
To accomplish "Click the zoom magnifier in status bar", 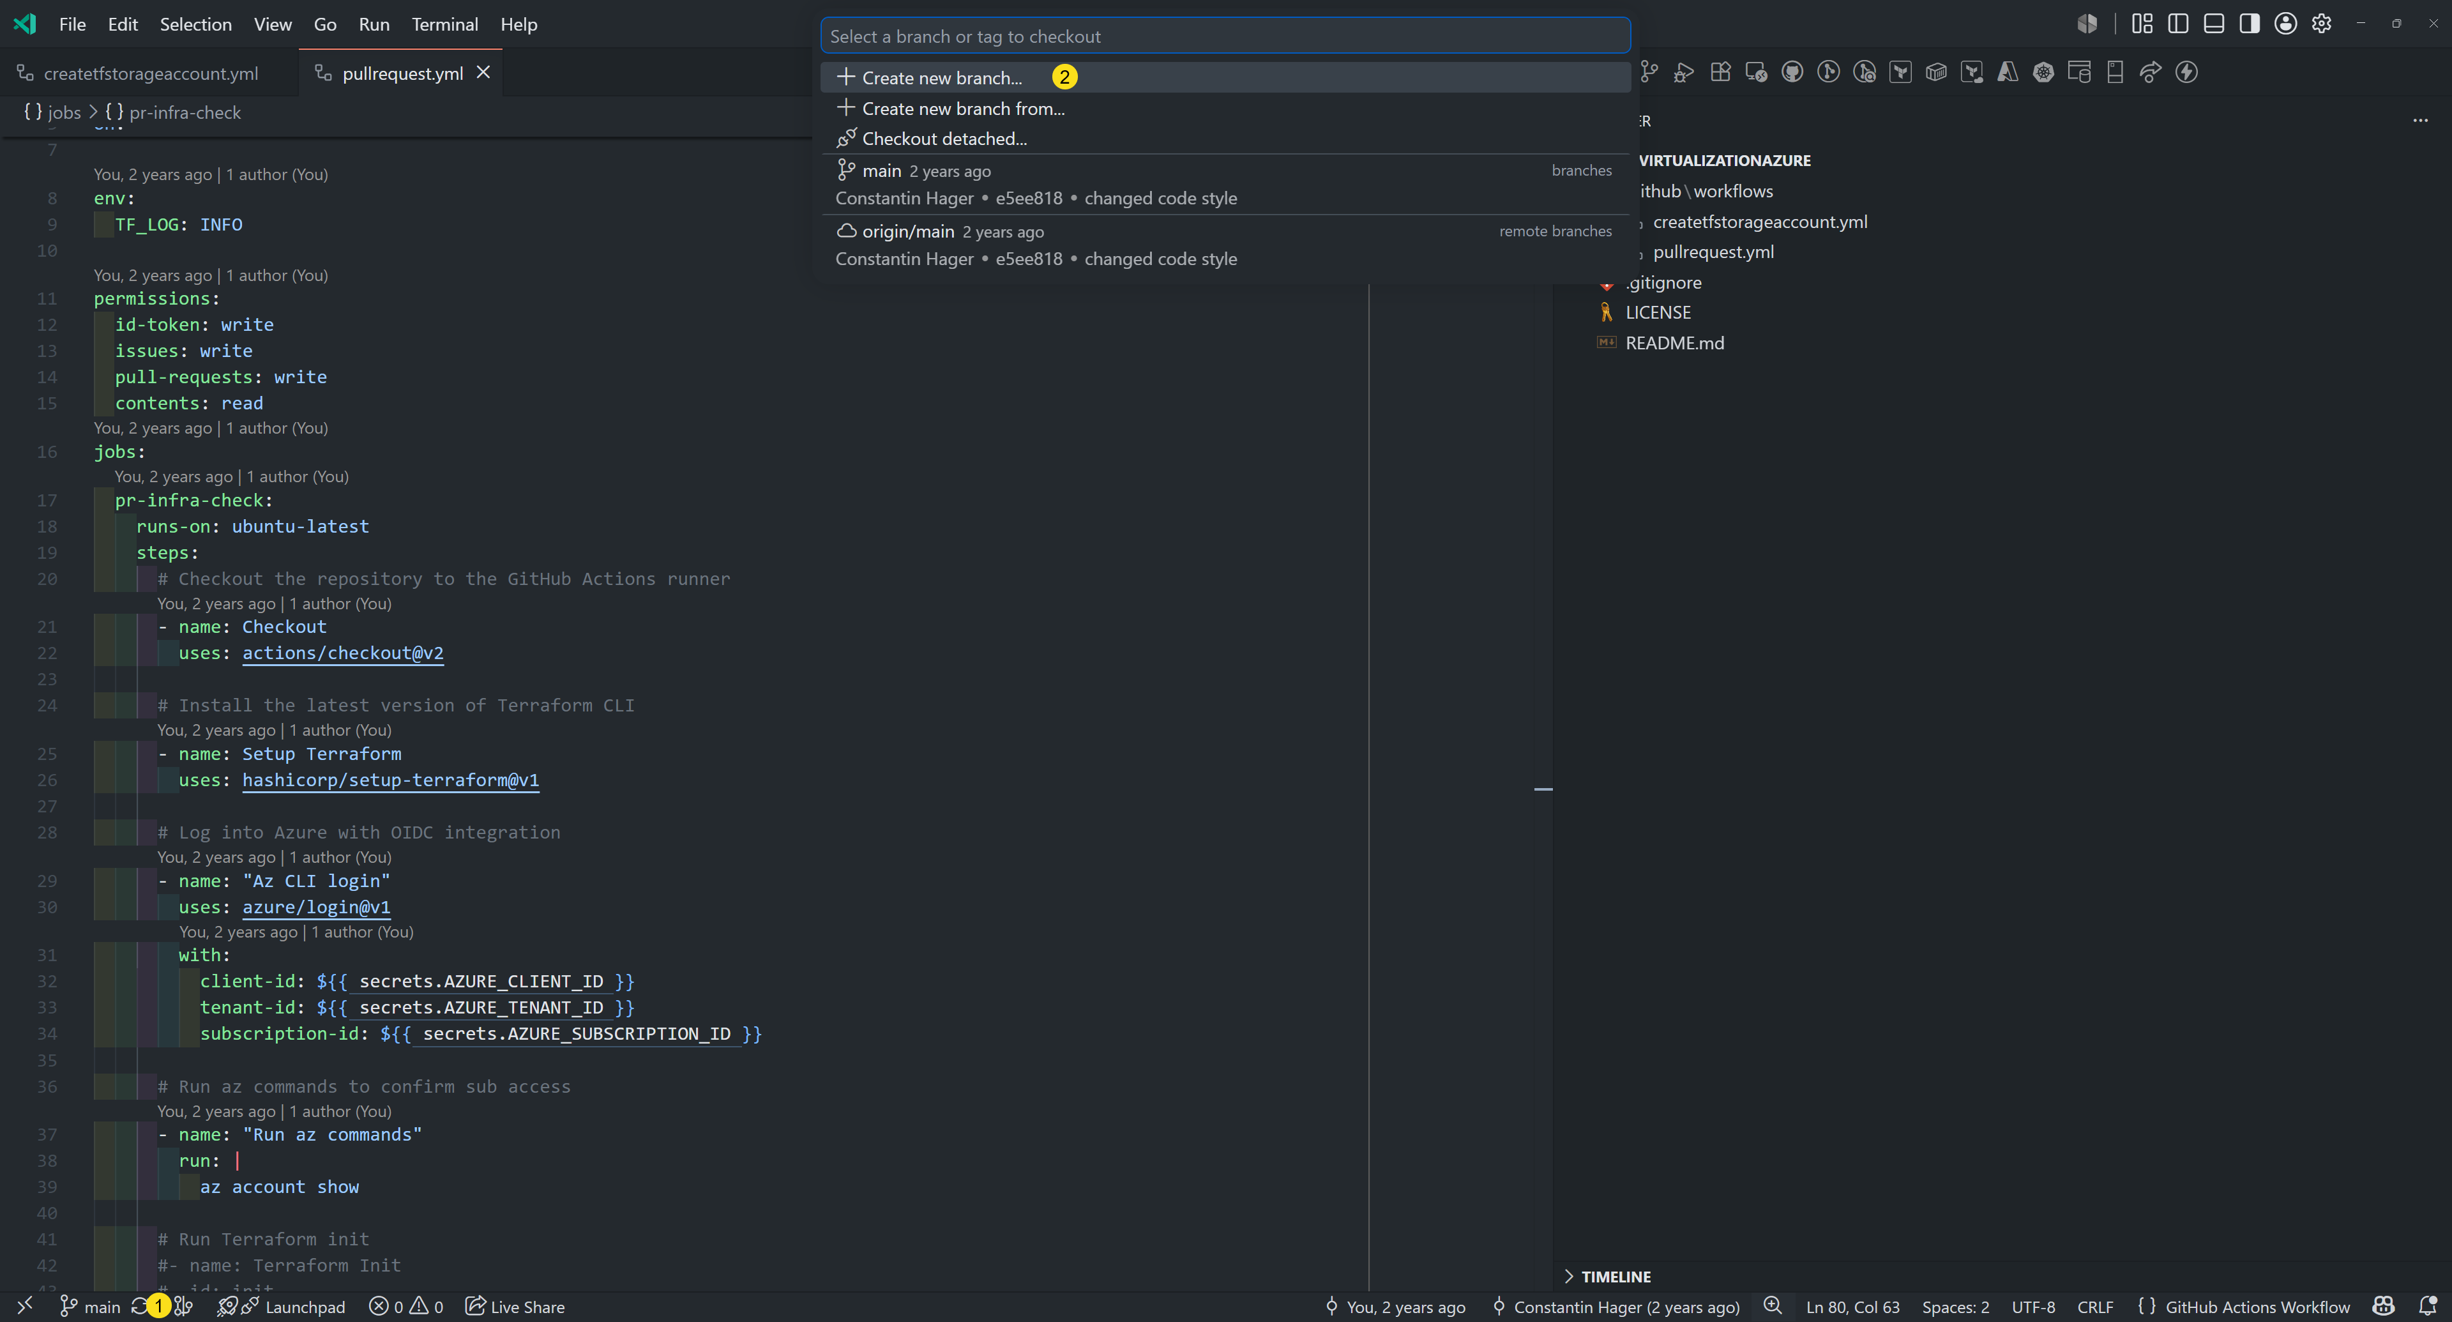I will pyautogui.click(x=1773, y=1305).
